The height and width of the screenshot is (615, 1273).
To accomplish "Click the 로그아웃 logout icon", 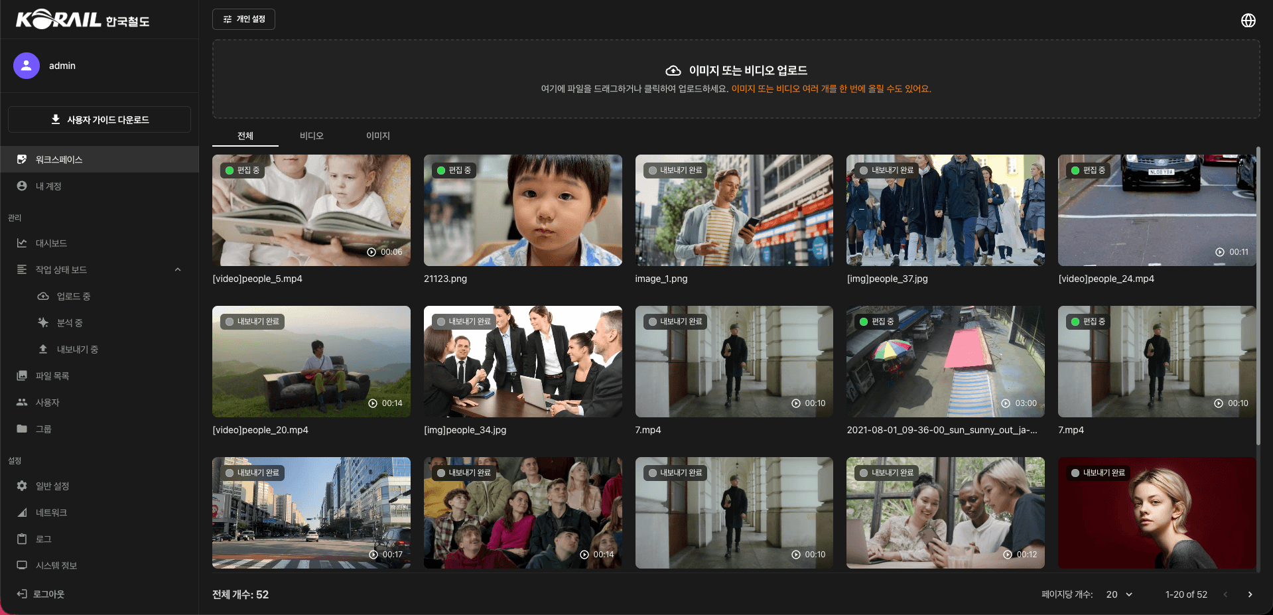I will tap(22, 594).
